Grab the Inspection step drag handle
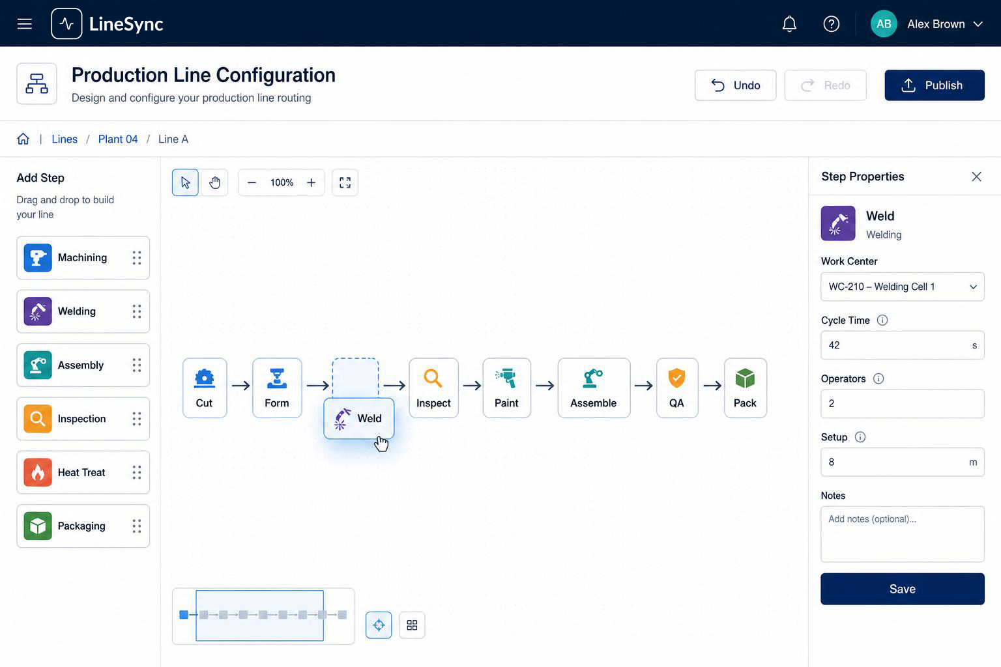The width and height of the screenshot is (1001, 667). (x=137, y=419)
